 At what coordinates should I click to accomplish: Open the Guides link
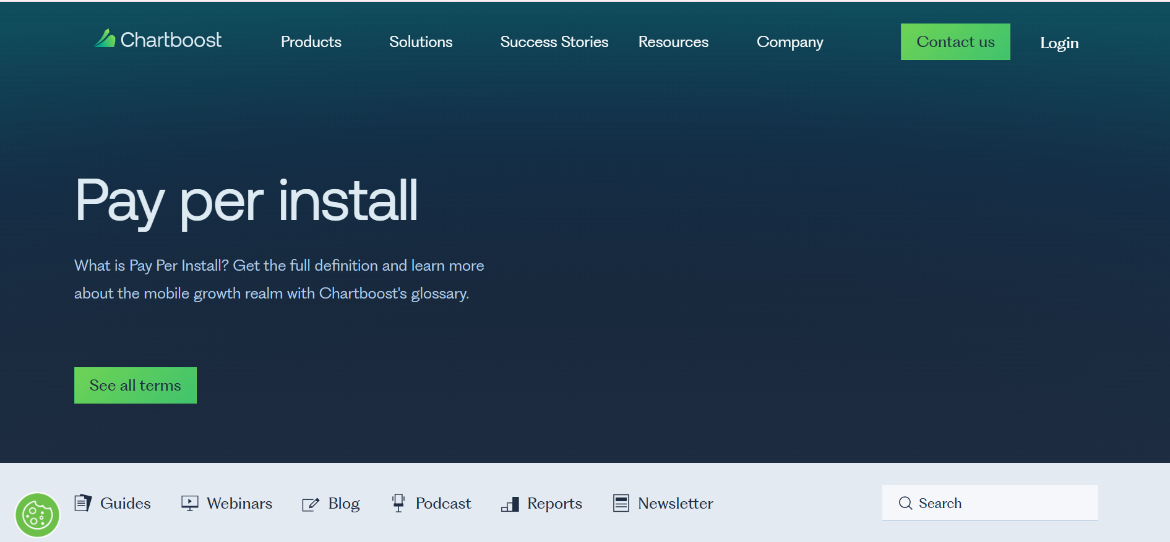(126, 503)
